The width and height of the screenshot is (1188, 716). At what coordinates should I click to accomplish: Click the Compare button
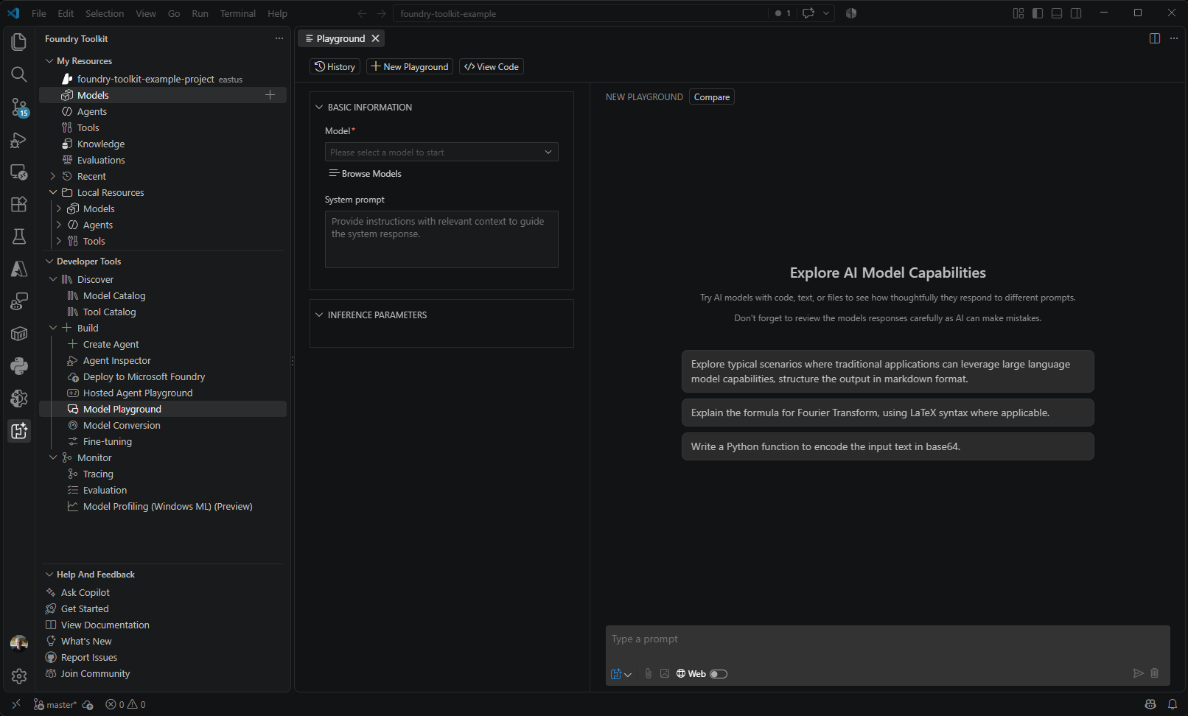712,96
